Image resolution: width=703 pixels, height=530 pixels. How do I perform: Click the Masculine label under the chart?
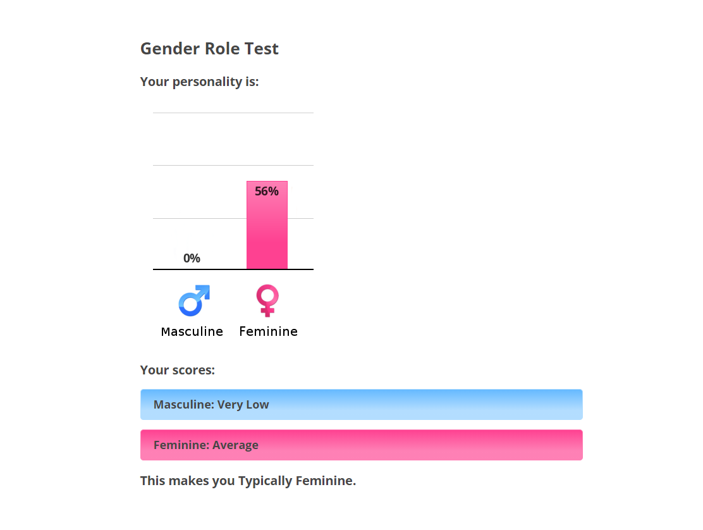point(192,331)
